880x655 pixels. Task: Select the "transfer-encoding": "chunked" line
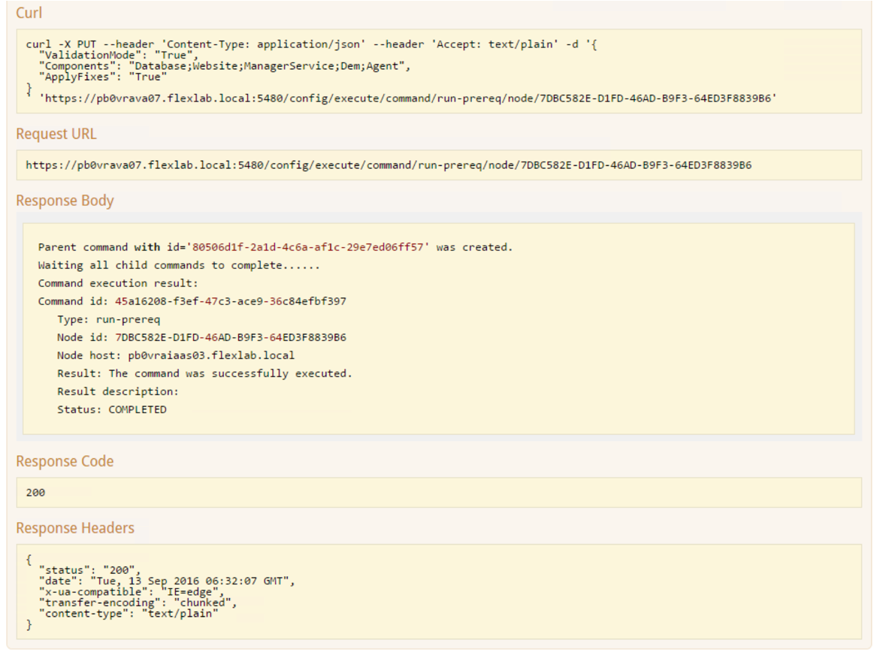tap(138, 603)
